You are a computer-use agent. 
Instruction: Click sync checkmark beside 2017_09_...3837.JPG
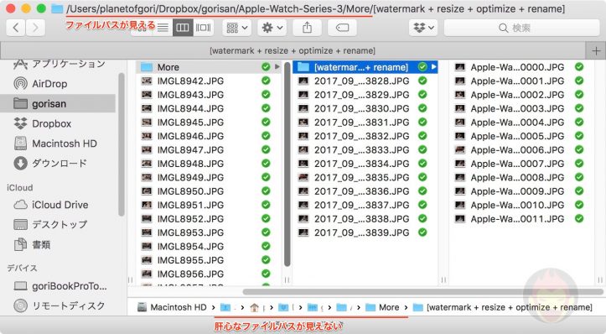click(422, 205)
